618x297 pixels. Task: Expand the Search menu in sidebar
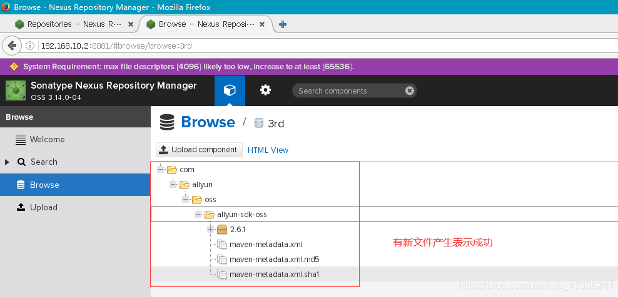click(7, 162)
